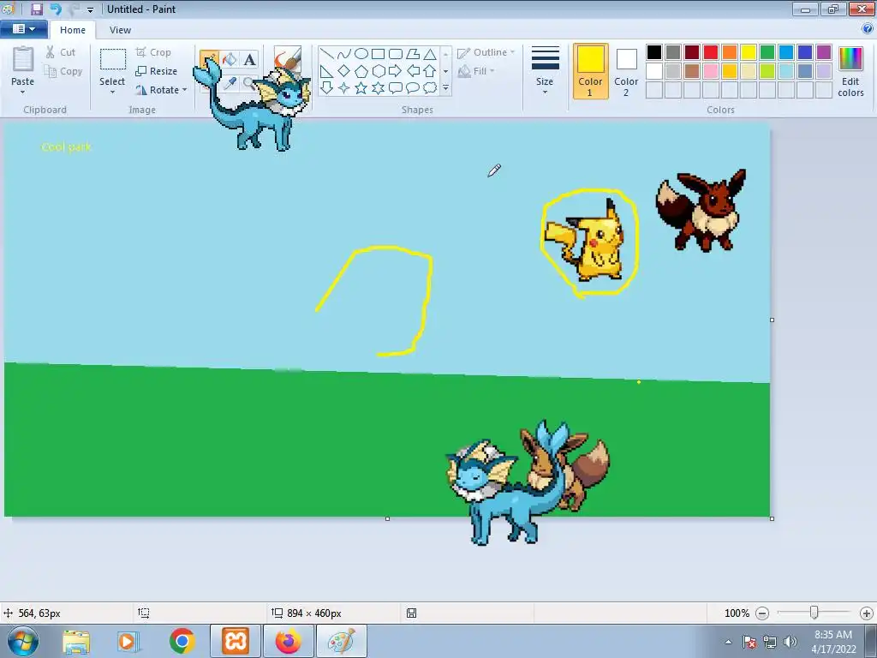Activate Color 1 foreground selector
The width and height of the screenshot is (877, 658).
pyautogui.click(x=590, y=72)
